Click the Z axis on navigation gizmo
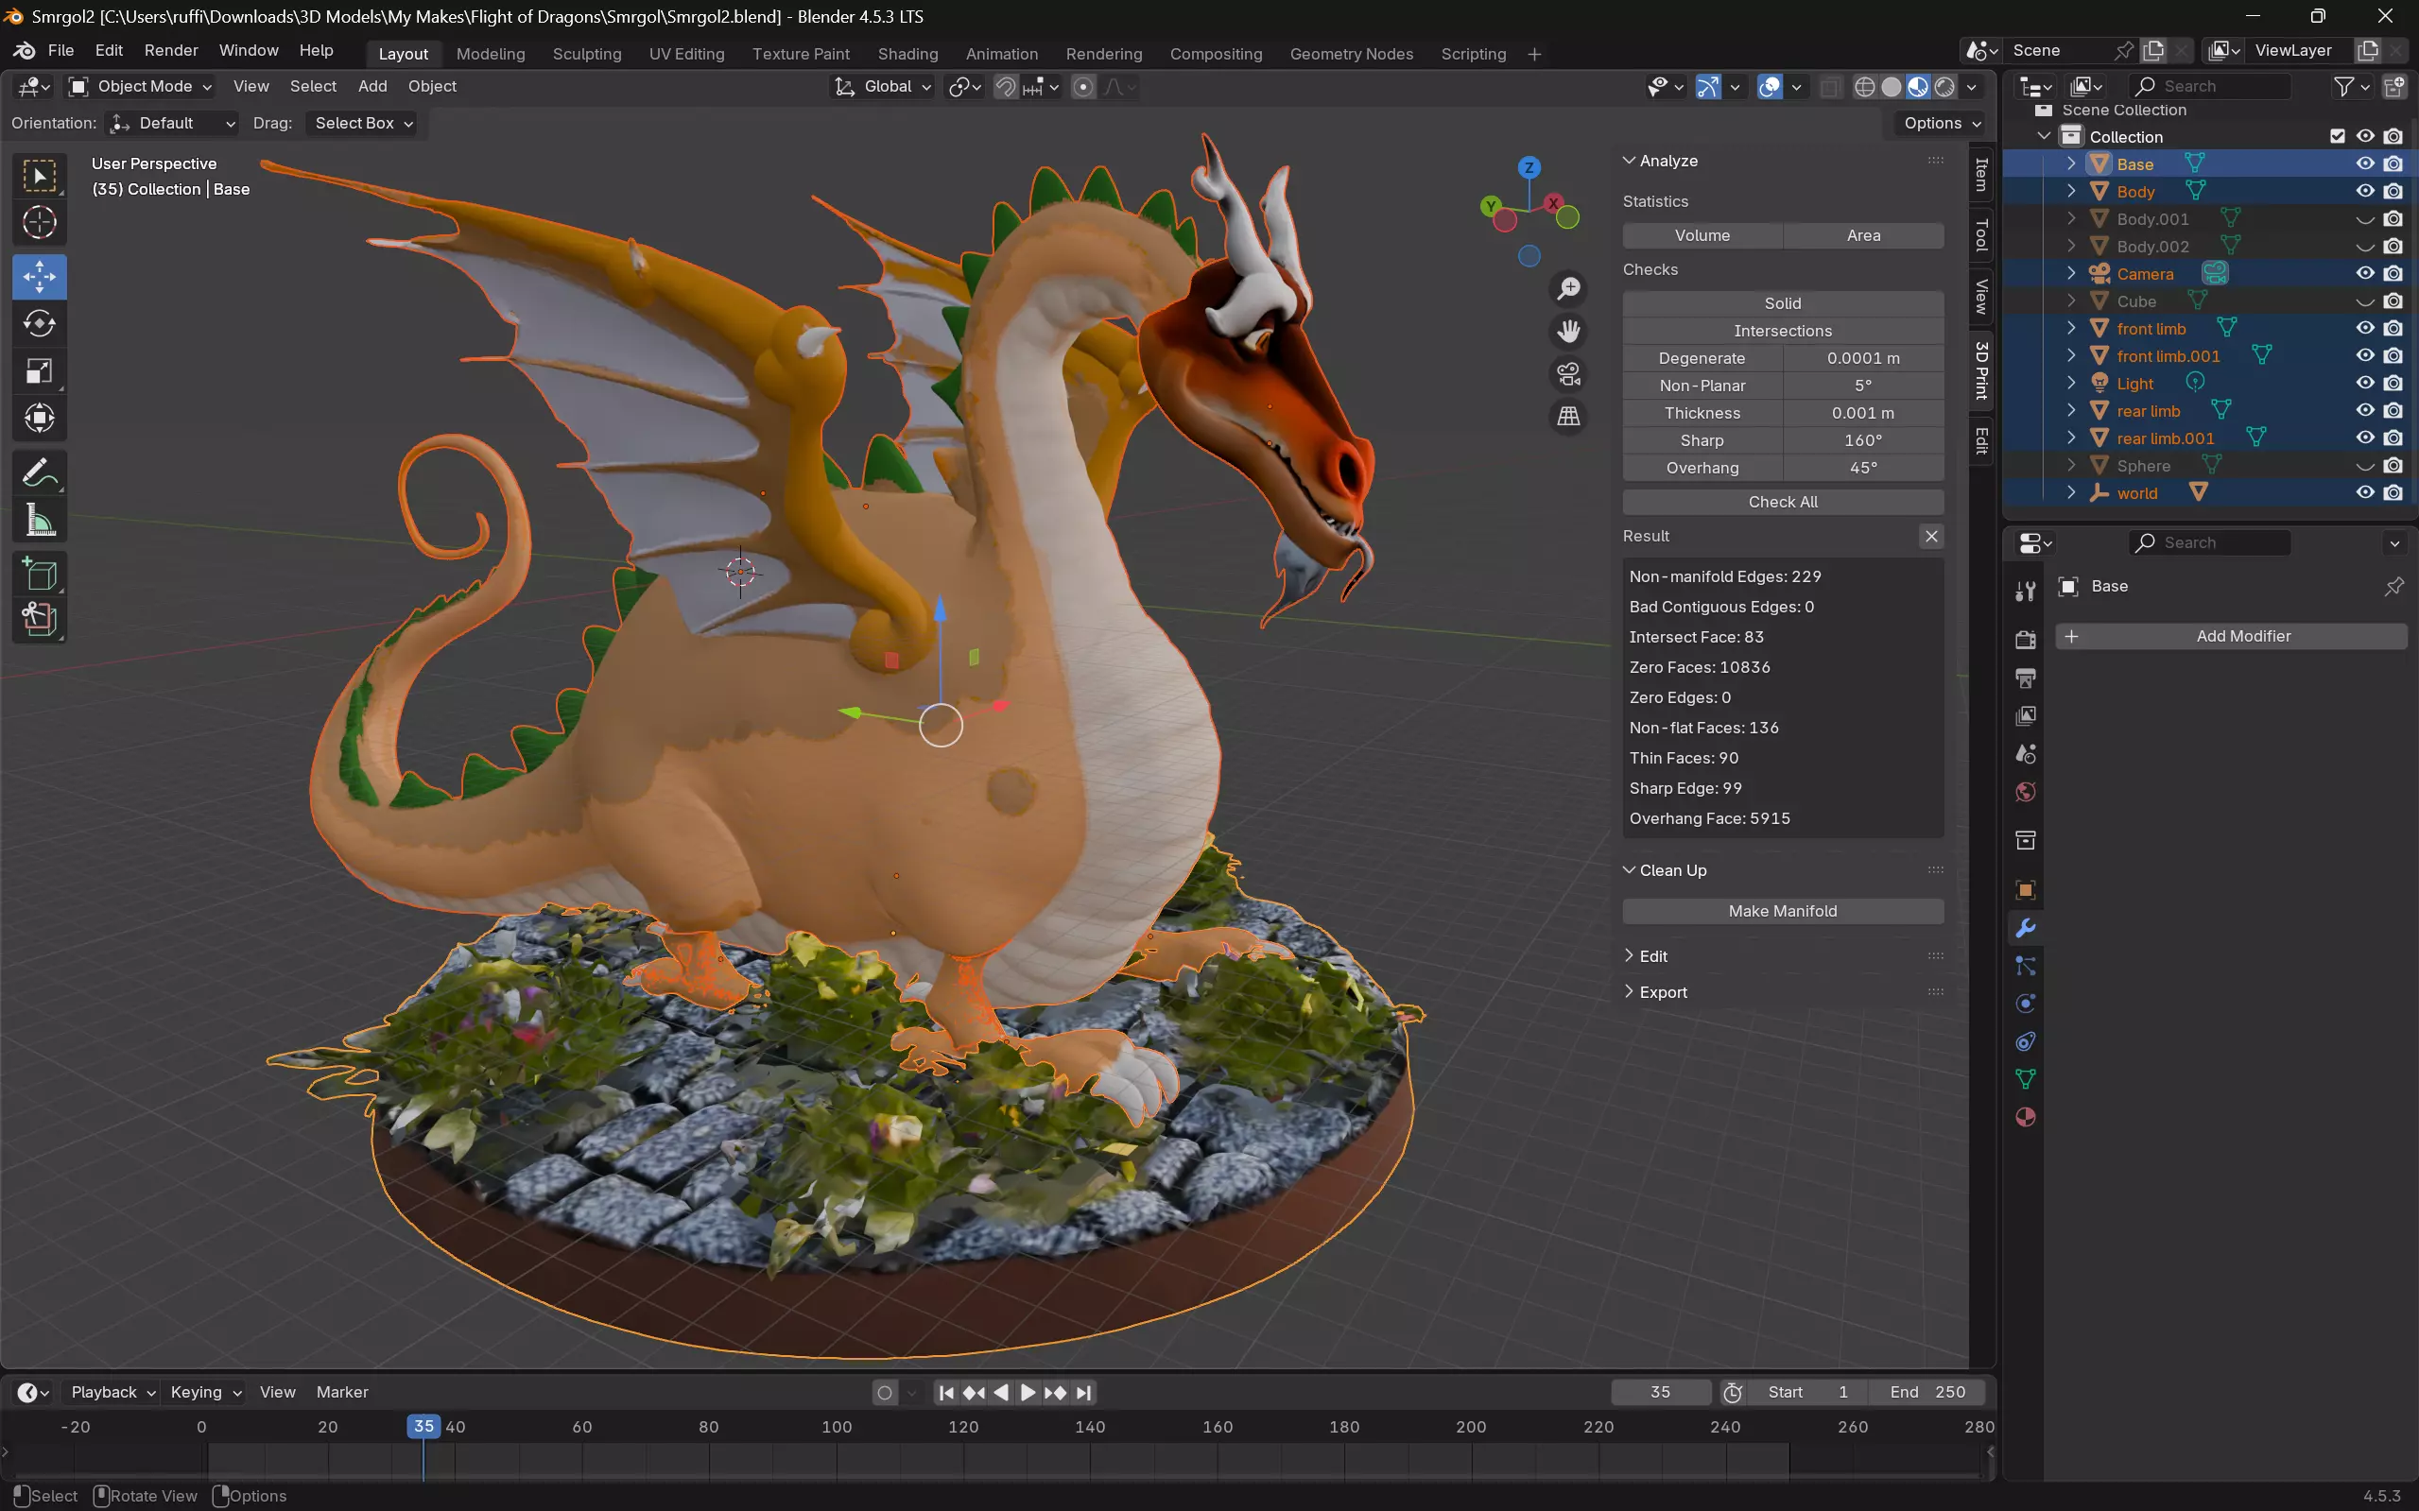 [1529, 167]
